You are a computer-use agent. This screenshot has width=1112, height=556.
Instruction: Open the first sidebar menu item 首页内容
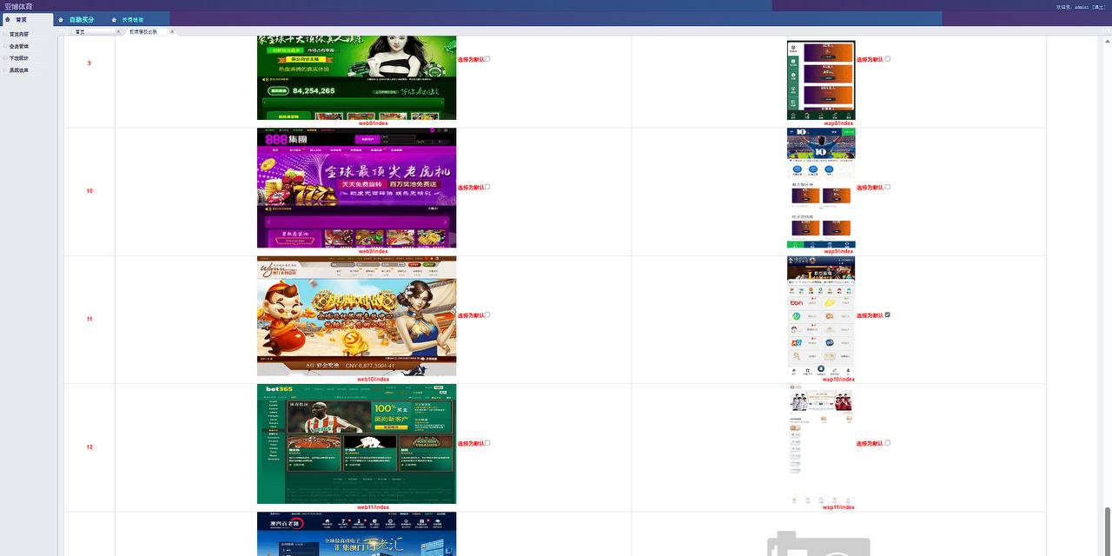[x=19, y=35]
